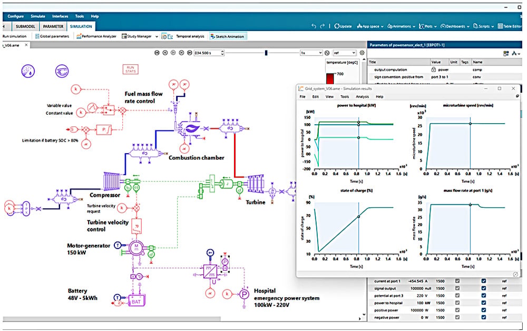Open the Animations dropdown menu

[401, 26]
